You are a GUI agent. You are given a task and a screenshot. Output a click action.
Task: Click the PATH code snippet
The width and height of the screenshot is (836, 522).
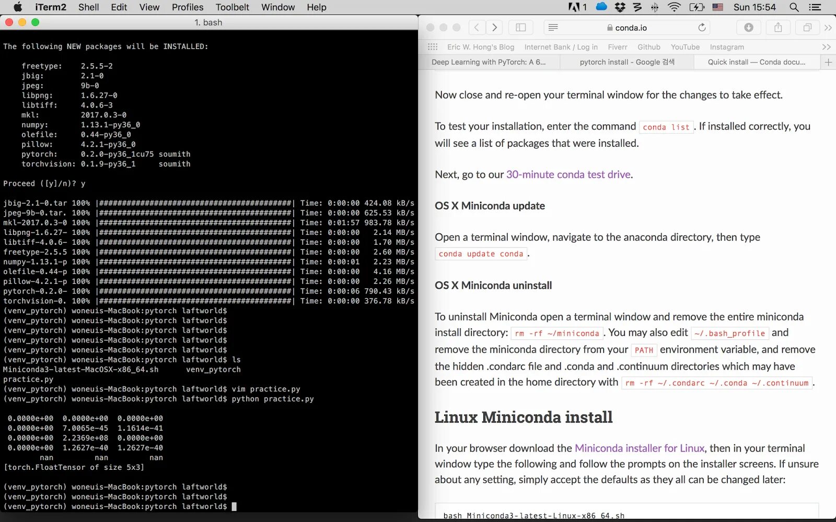(644, 350)
